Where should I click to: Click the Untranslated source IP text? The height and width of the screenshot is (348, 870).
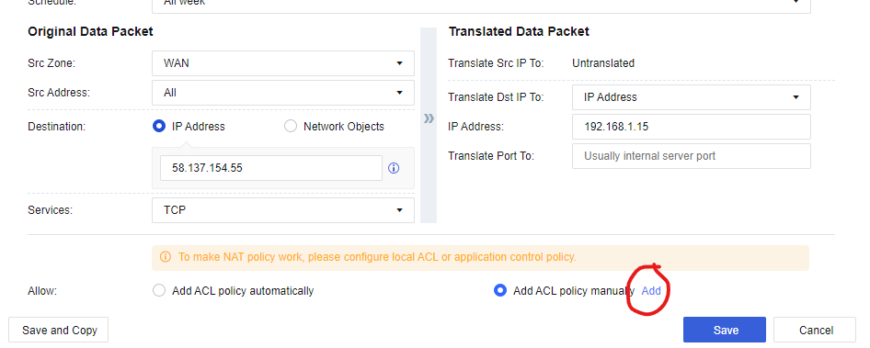click(x=603, y=63)
